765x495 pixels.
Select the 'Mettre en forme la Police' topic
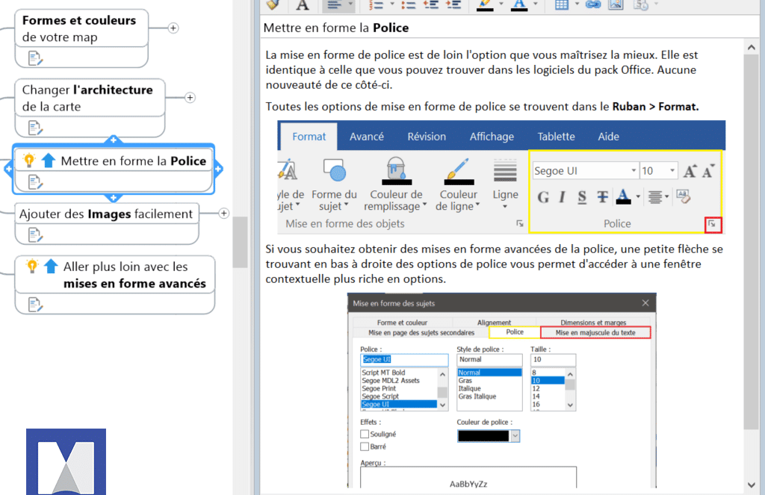(133, 161)
